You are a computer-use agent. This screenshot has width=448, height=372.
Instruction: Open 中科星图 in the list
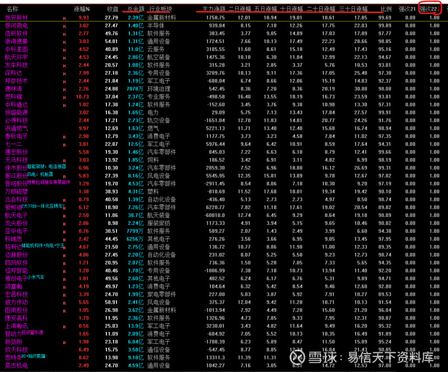(x=17, y=49)
